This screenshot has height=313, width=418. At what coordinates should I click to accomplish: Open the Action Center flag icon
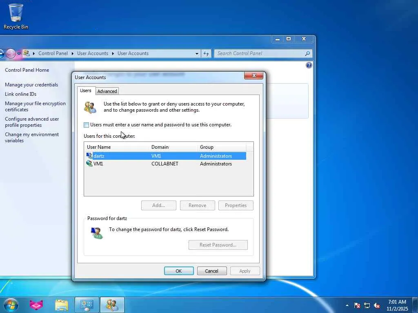(357, 305)
